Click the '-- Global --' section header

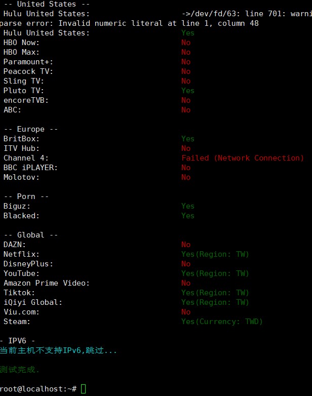click(31, 235)
